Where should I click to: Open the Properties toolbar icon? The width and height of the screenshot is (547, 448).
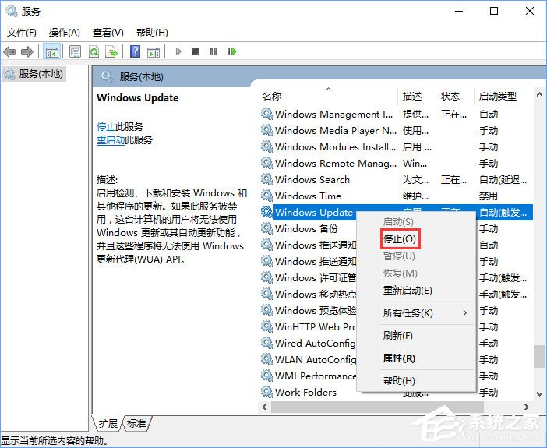pos(75,52)
